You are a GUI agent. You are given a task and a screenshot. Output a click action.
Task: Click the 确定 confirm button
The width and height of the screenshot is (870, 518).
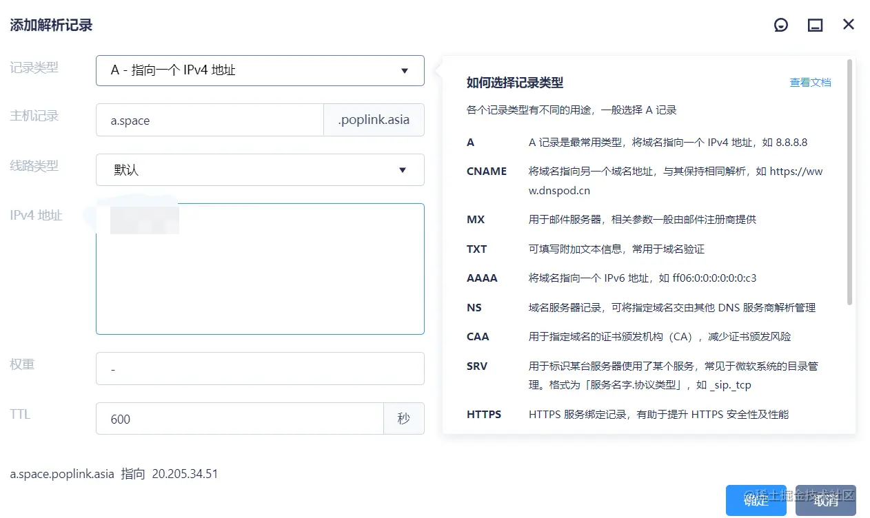pyautogui.click(x=756, y=501)
